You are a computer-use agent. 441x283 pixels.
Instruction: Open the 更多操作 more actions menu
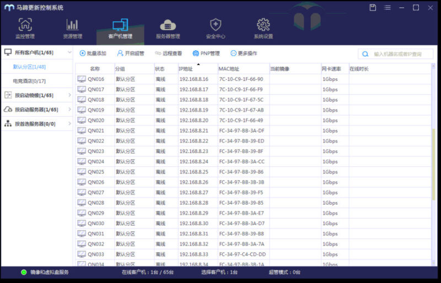[244, 53]
